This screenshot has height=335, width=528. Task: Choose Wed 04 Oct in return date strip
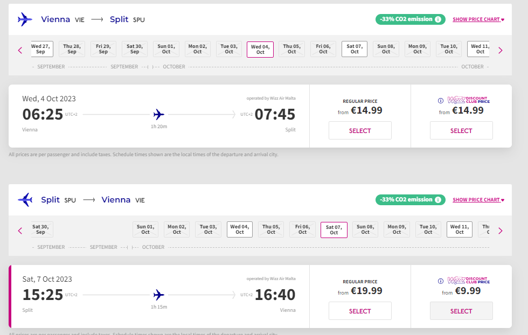coord(240,229)
